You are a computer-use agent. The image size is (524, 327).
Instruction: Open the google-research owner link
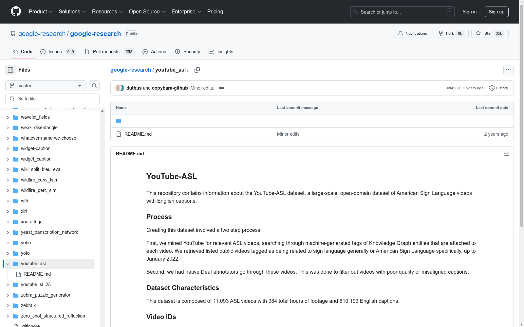tap(42, 34)
